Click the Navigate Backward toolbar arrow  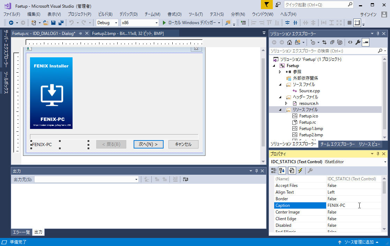tap(11, 23)
